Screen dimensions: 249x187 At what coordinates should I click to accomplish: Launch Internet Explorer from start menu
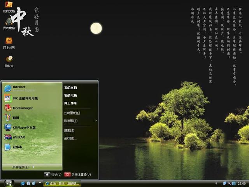(x=20, y=88)
